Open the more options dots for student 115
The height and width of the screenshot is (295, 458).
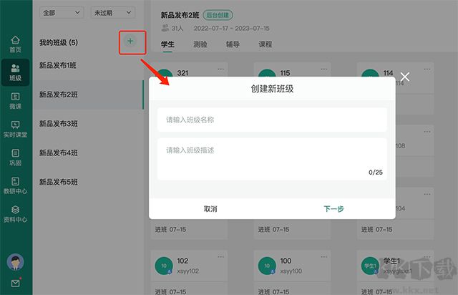coord(324,69)
